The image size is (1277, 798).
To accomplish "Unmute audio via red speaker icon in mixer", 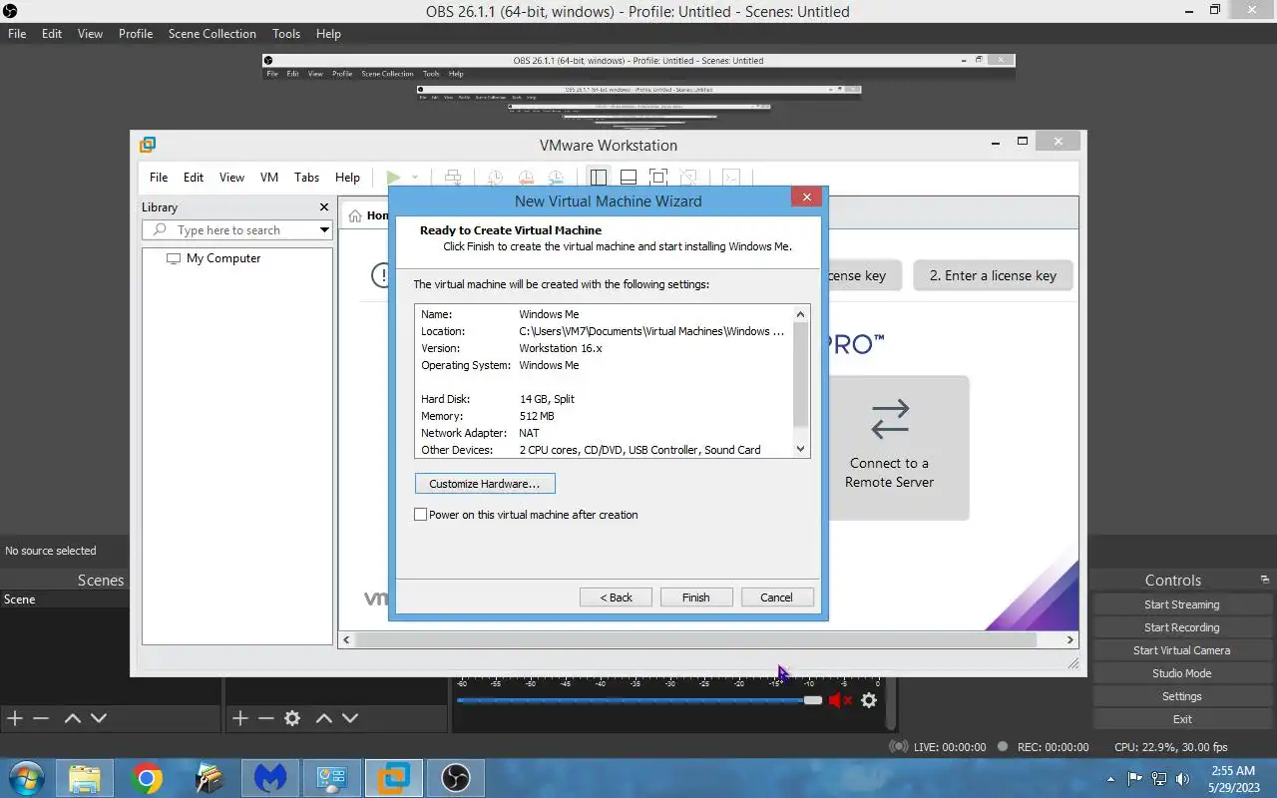I will coord(840,700).
